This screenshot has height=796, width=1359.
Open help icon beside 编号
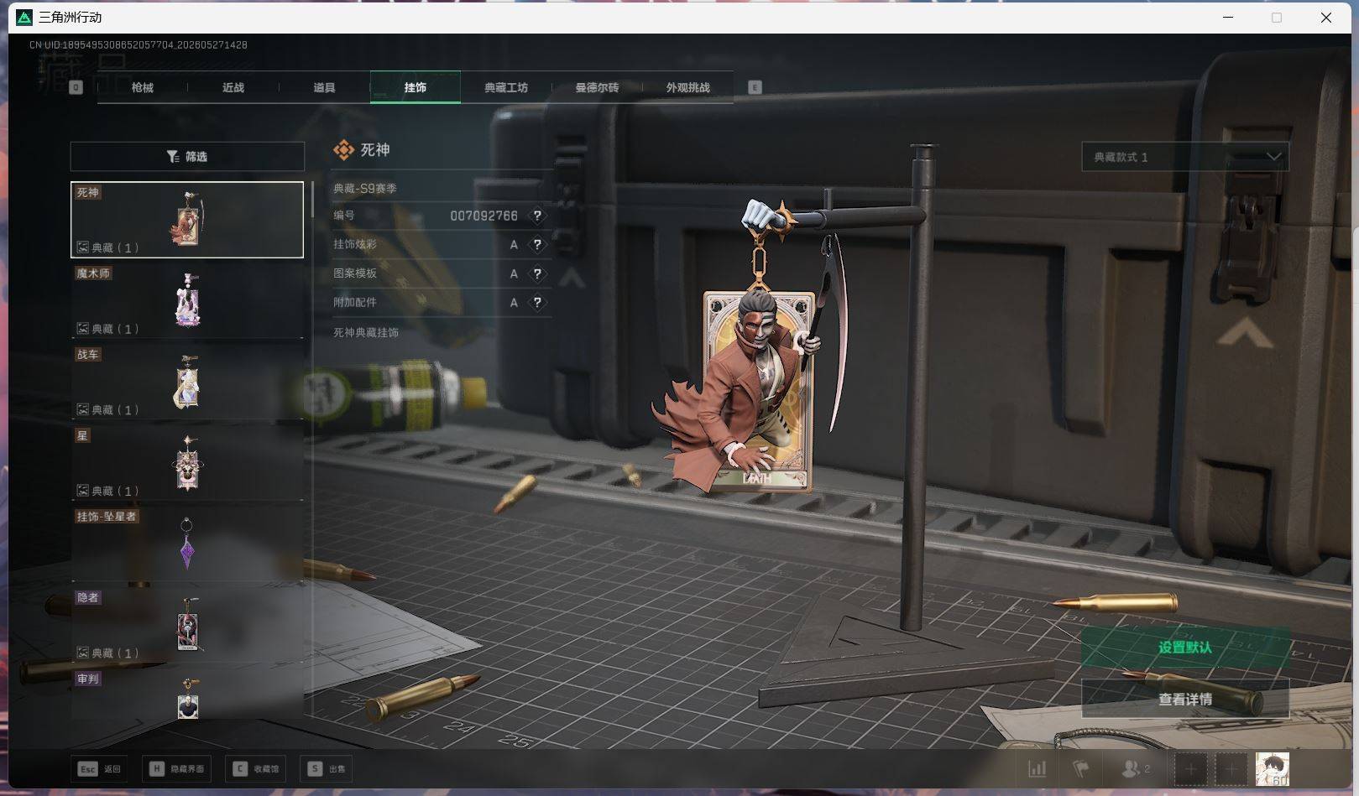coord(537,216)
